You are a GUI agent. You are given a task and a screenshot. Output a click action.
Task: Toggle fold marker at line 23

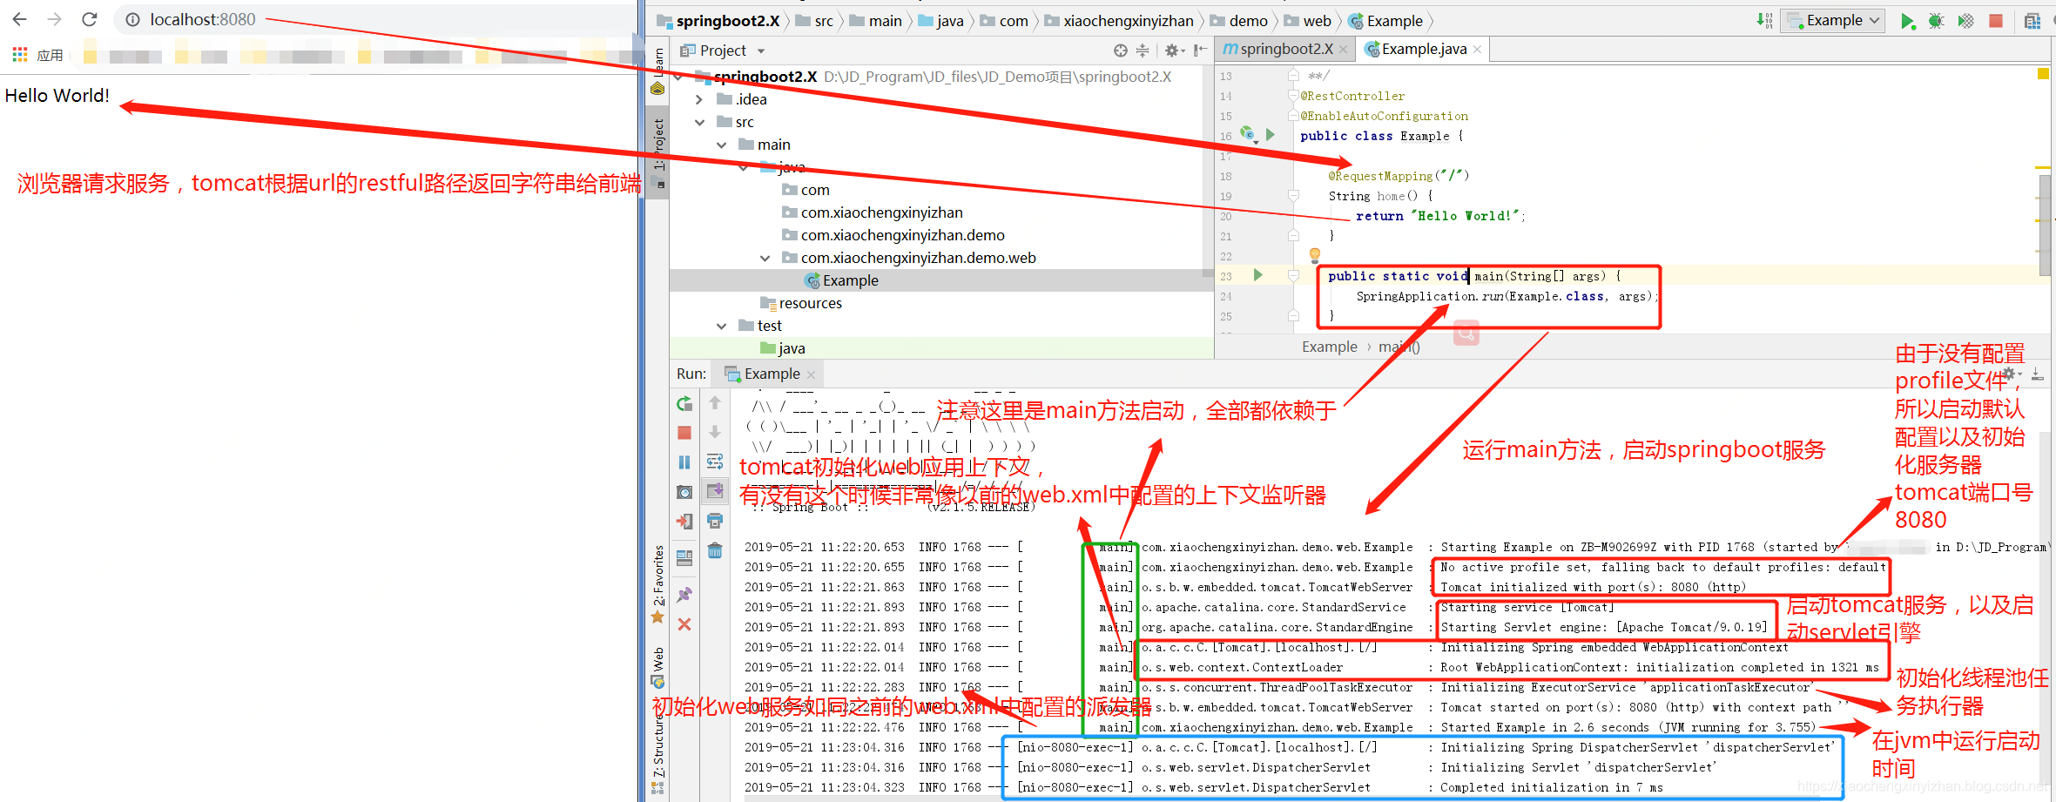coord(1293,276)
